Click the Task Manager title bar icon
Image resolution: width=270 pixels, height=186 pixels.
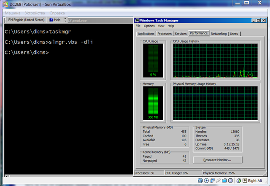tap(137, 20)
